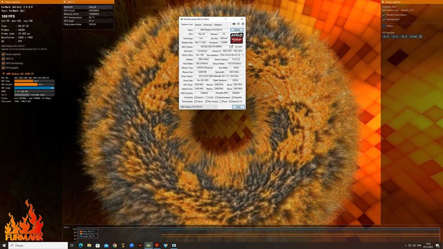Toggle CUDA checkbox in GPU-Z

pos(207,97)
